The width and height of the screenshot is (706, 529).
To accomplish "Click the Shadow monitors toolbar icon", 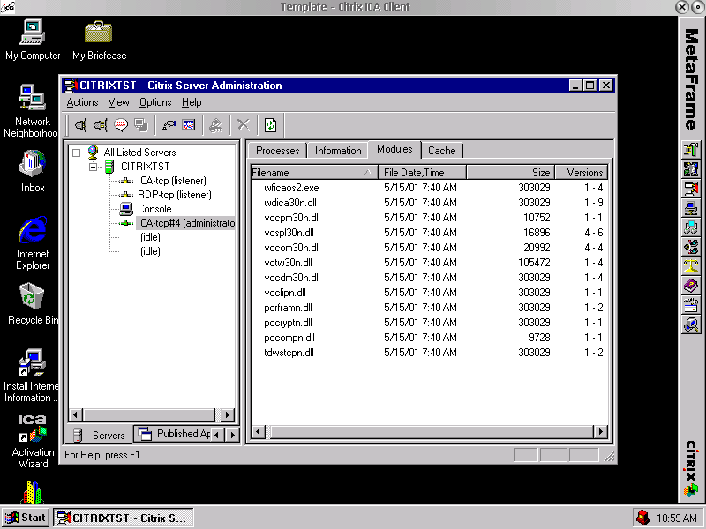I will [x=141, y=125].
